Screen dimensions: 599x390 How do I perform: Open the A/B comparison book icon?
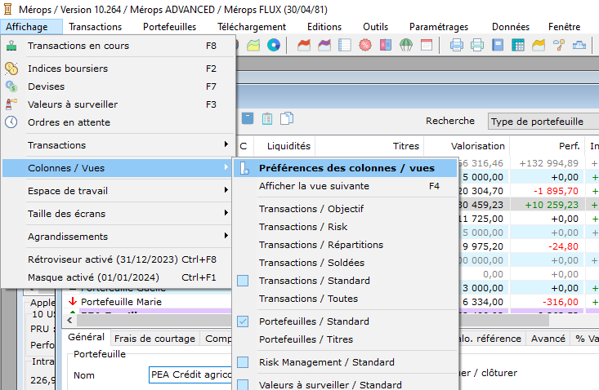386,46
